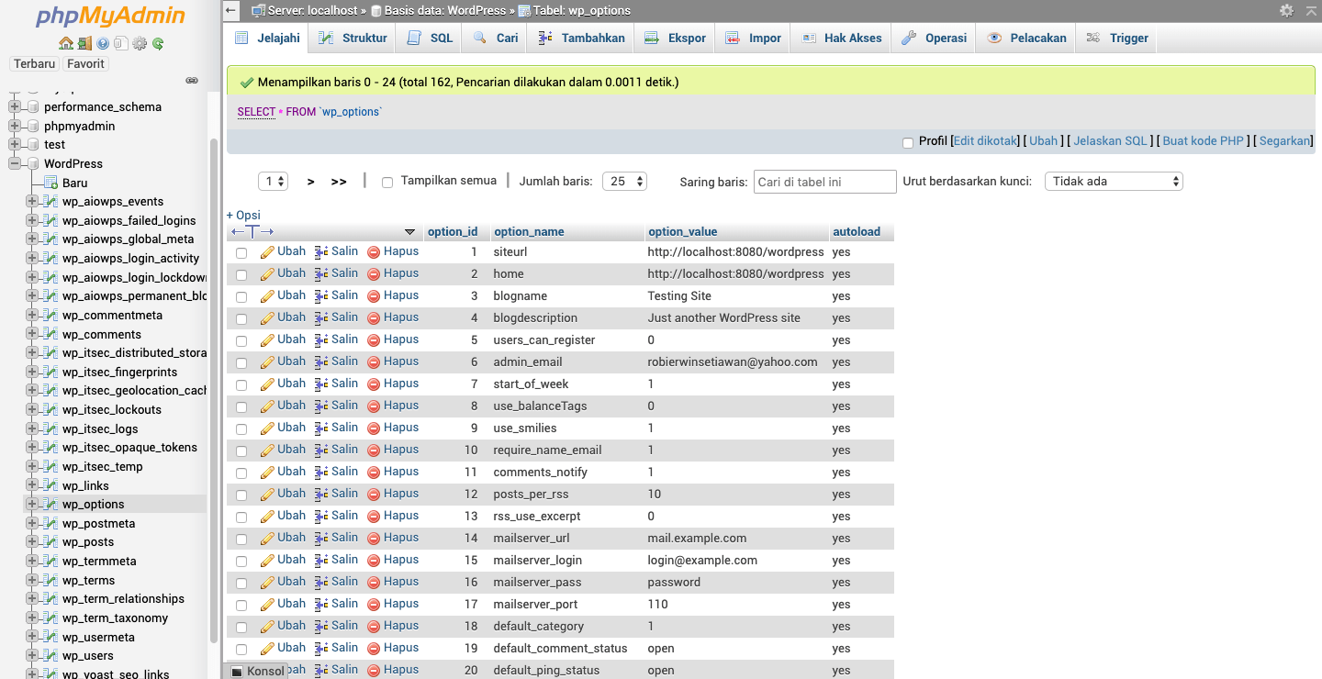Viewport: 1322px width, 679px height.
Task: Click page settings gear at top right
Action: coord(1286,10)
